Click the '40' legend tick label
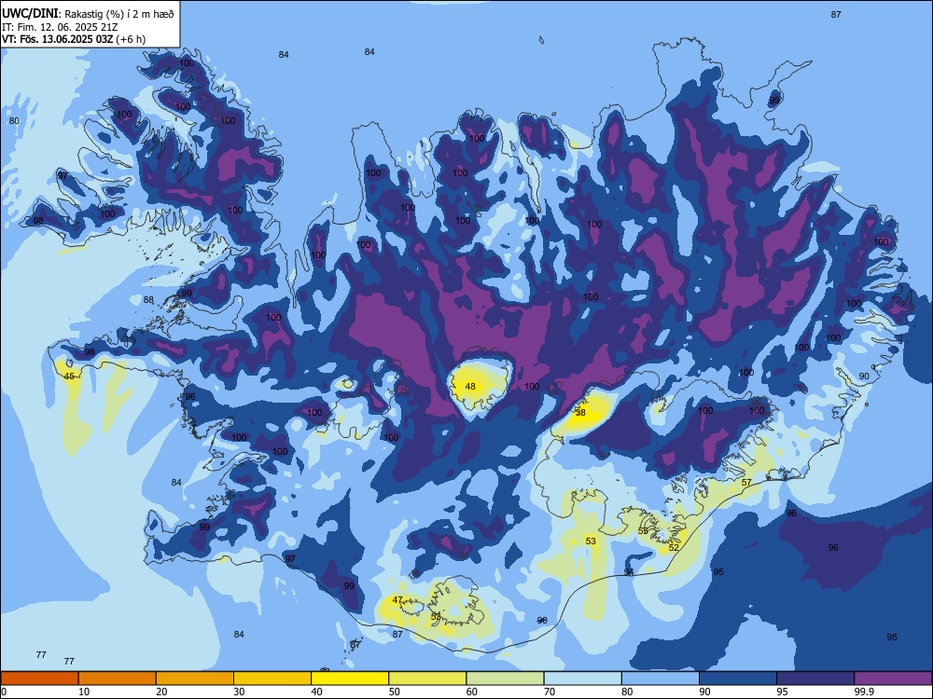933x699 pixels. tap(317, 692)
